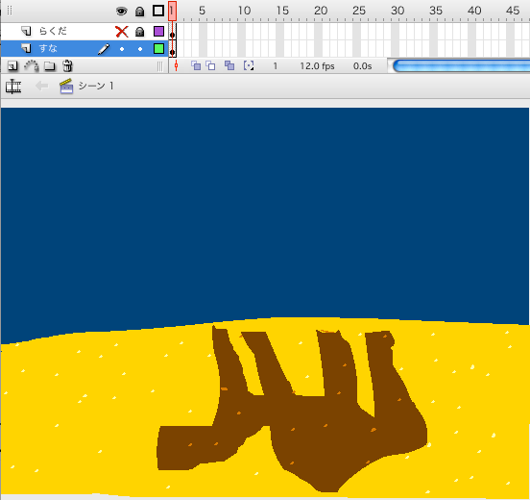Select the シーン 1 scene label

tap(96, 86)
